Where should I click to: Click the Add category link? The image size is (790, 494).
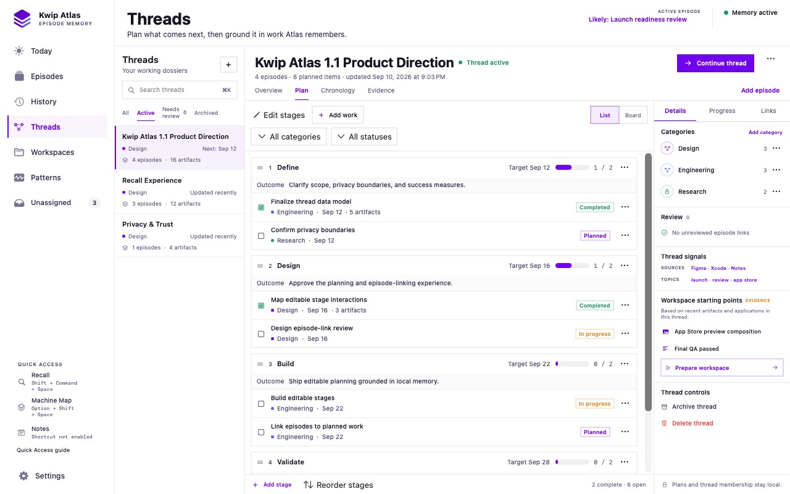pos(765,132)
